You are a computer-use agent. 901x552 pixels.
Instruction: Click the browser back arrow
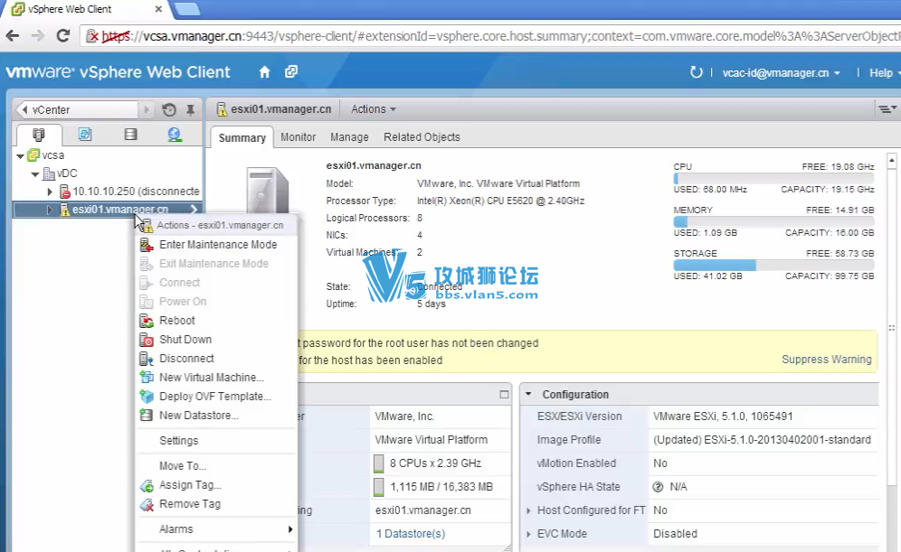(x=13, y=35)
